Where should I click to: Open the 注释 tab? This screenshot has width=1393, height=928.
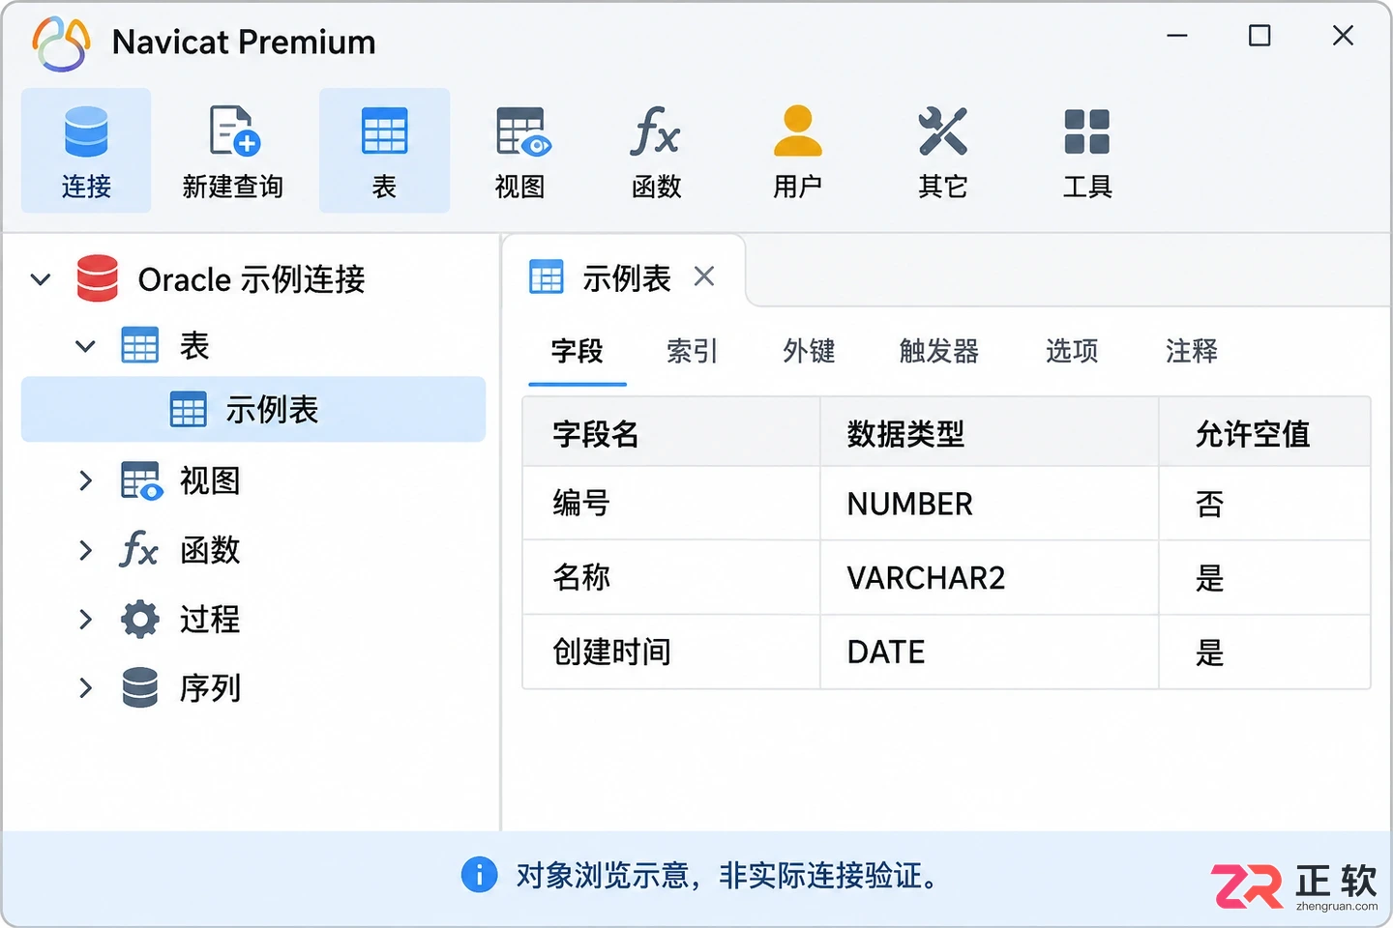(x=1192, y=351)
